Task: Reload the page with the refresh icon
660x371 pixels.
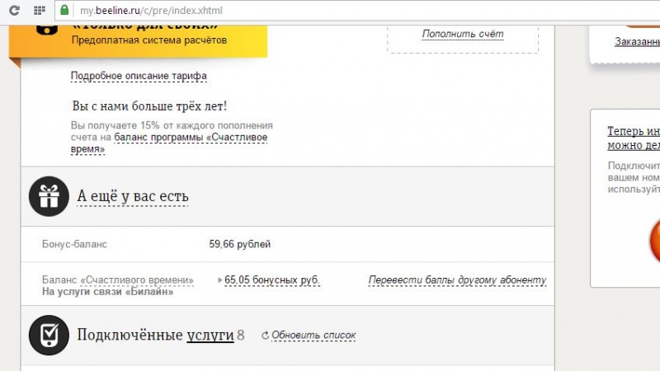Action: coord(14,11)
